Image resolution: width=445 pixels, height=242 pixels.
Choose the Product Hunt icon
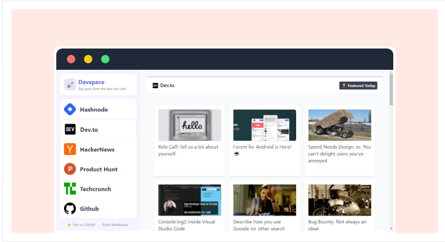(70, 169)
